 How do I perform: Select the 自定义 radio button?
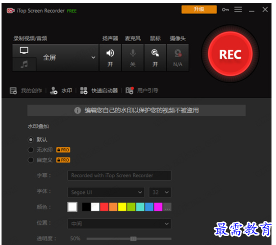coord(30,160)
